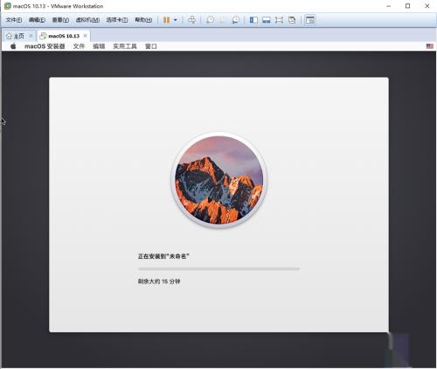
Task: Click the send Ctrl+Alt+Del icon
Action: coord(191,20)
